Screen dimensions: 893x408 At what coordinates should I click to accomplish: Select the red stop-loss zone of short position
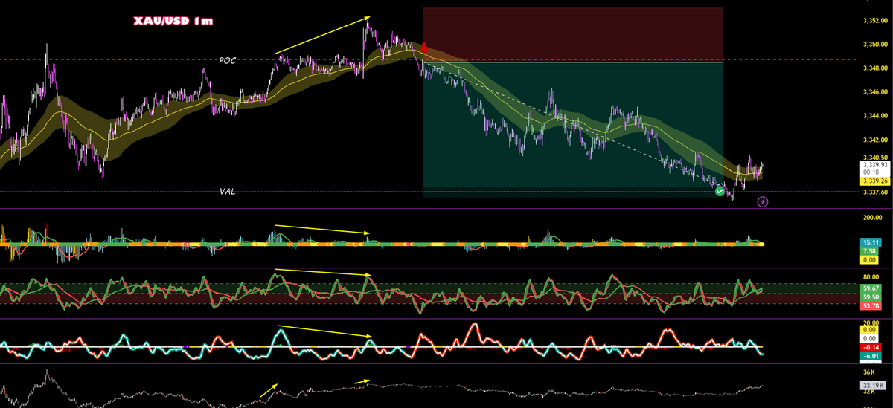click(573, 34)
